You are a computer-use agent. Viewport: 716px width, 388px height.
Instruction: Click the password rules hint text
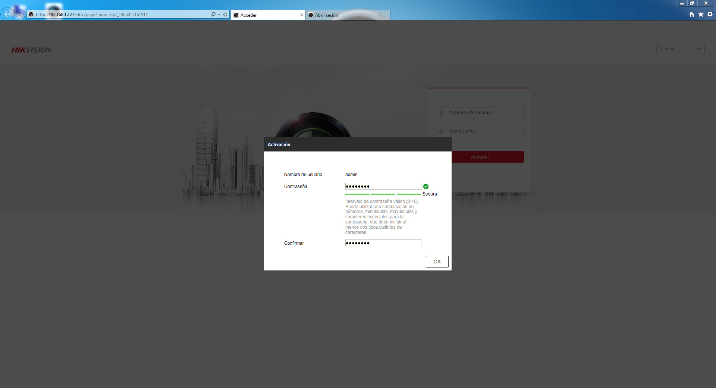coord(382,217)
